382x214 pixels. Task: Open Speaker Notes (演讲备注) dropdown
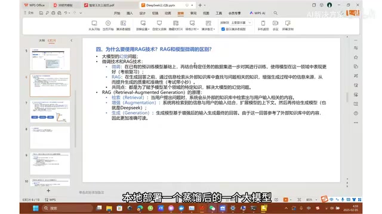208,26
